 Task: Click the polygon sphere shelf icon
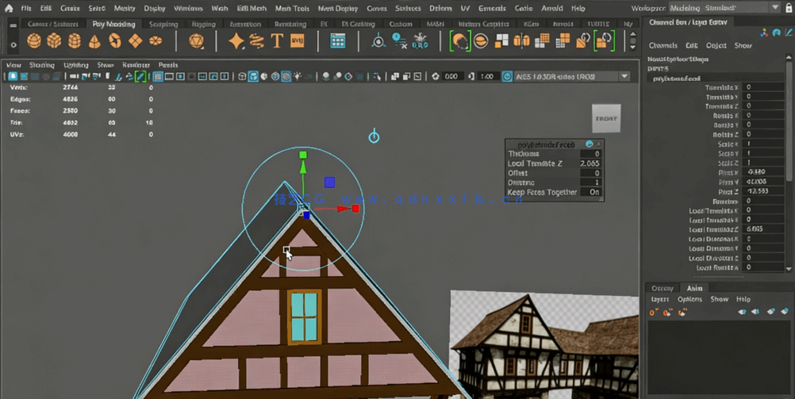(x=34, y=40)
